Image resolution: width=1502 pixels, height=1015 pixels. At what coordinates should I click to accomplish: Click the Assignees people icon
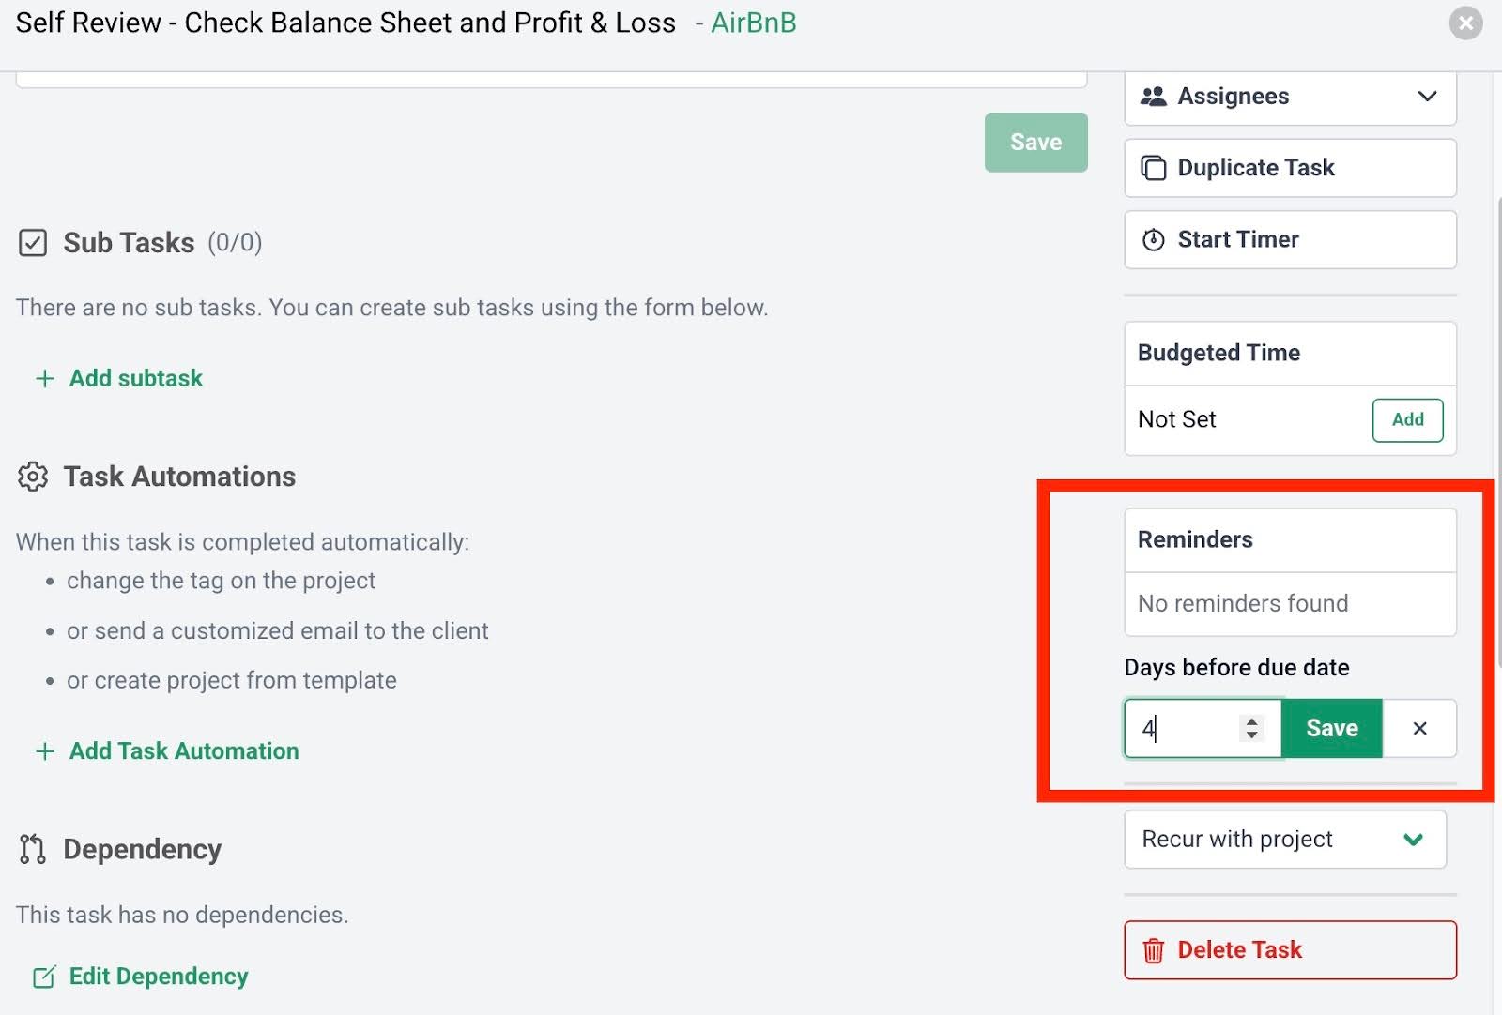1153,97
